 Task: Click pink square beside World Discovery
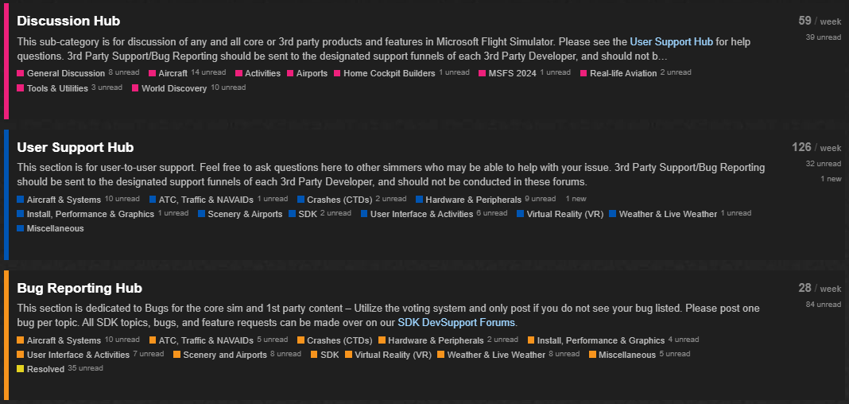[135, 87]
